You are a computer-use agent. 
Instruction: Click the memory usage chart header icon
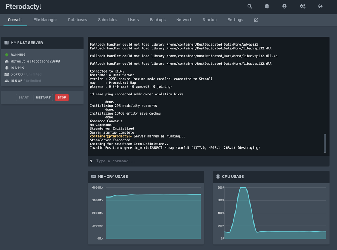(93, 177)
